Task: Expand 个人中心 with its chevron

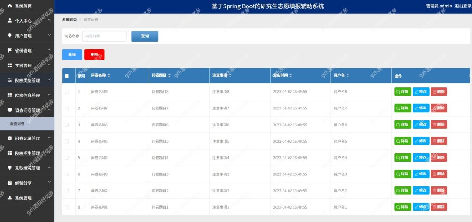Action: point(49,20)
